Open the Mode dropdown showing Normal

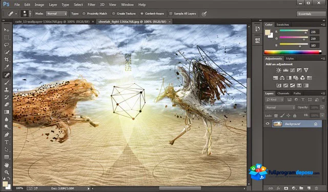point(56,14)
